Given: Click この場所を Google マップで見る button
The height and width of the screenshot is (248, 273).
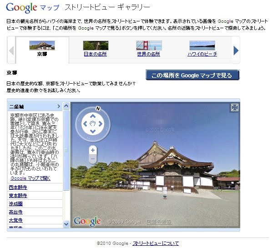Looking at the screenshot, I should (192, 75).
